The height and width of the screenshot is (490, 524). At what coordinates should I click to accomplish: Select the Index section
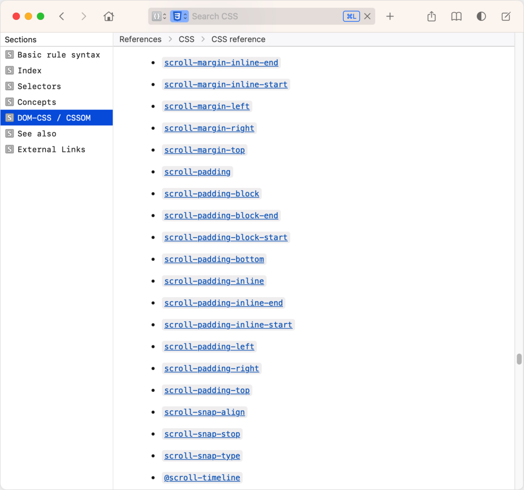click(56, 70)
